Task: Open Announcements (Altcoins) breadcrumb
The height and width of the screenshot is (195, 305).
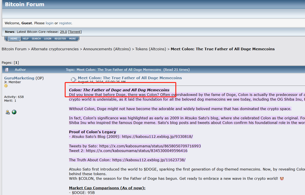Action: point(107,49)
